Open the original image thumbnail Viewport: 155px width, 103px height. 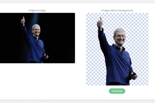point(37,38)
